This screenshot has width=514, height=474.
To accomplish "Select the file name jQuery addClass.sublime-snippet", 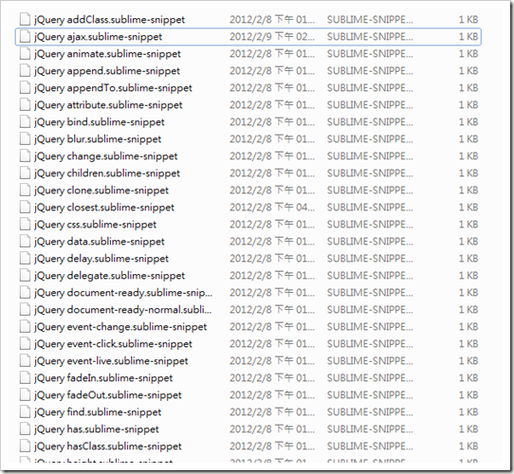I will click(109, 20).
